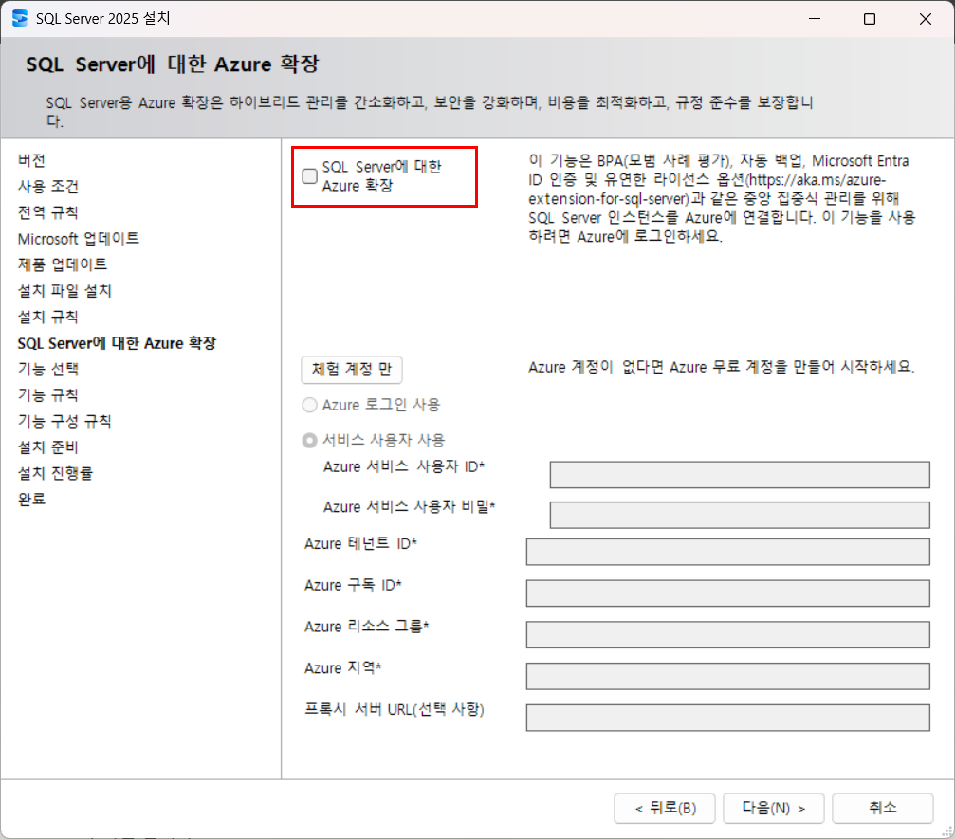
Task: Click the Azure 지역* label
Action: click(x=343, y=668)
